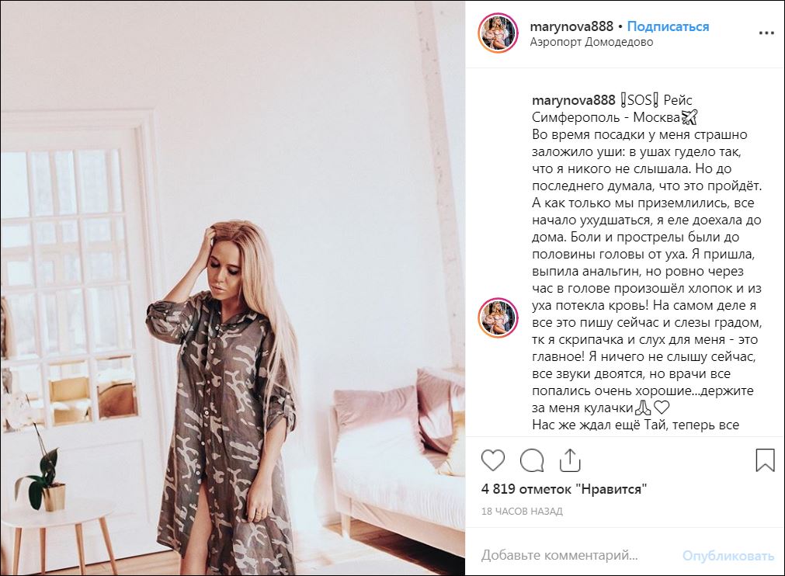Click Подписаться to follow the account
The height and width of the screenshot is (576, 785).
pyautogui.click(x=668, y=26)
